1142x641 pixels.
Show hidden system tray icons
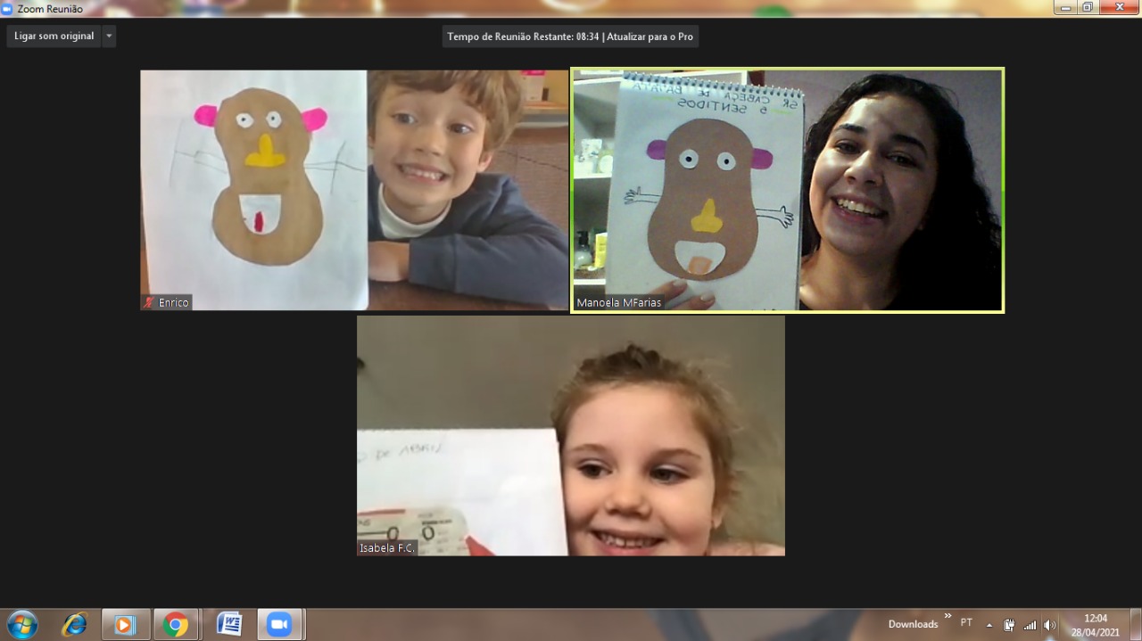tap(989, 625)
